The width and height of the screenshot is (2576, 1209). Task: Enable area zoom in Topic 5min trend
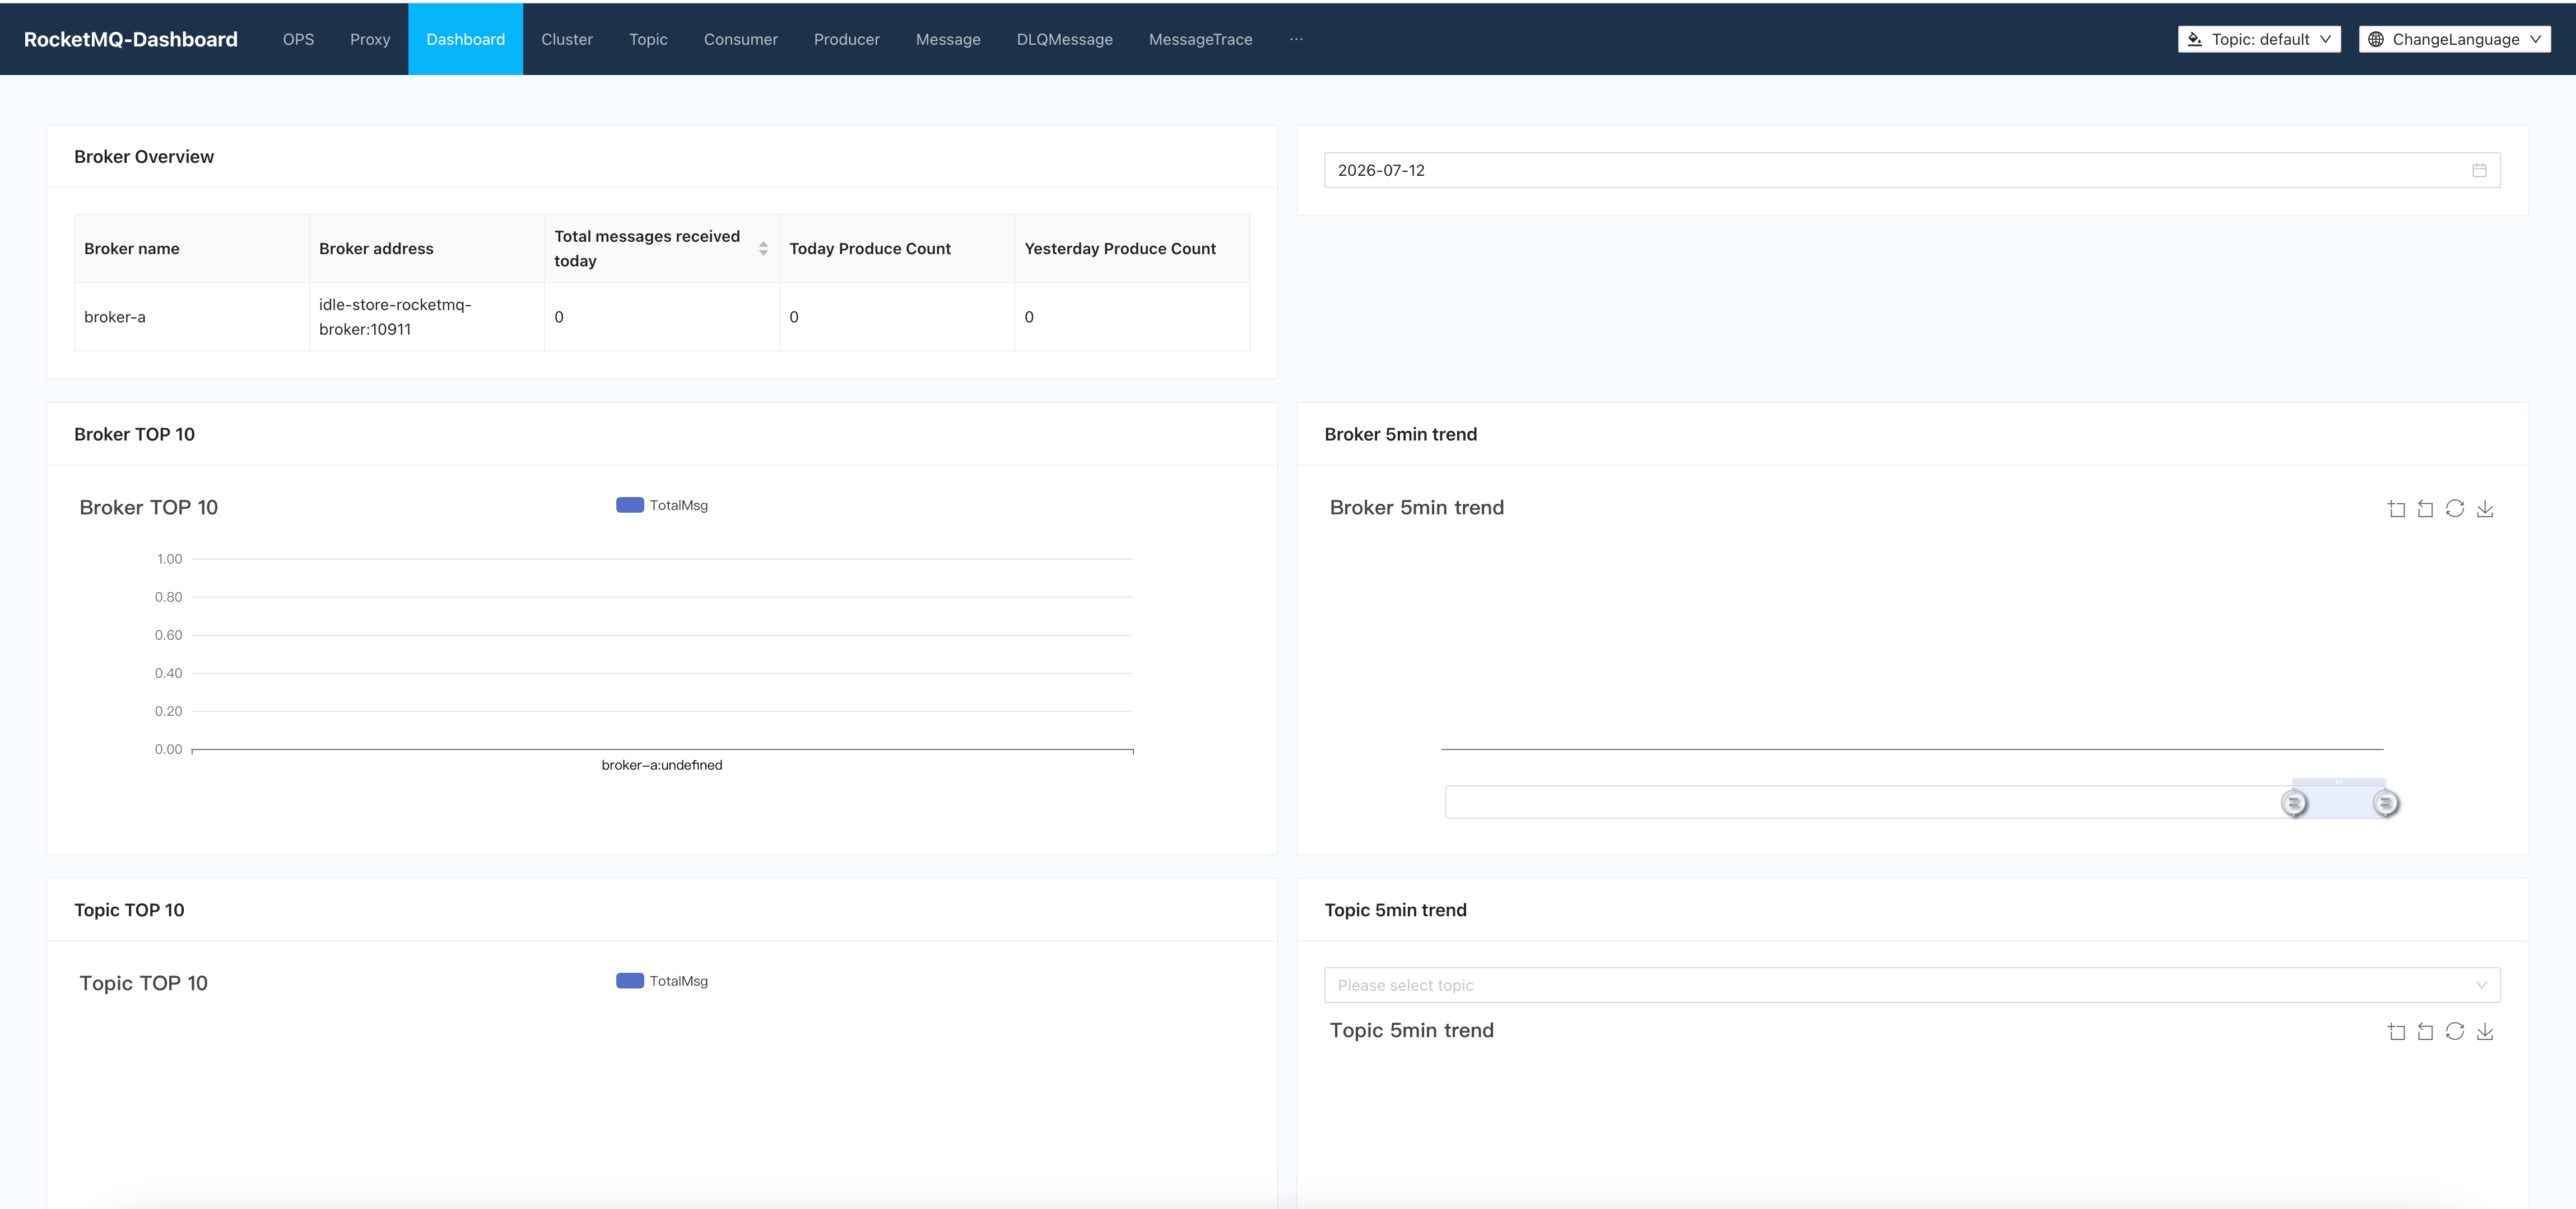pos(2396,1031)
